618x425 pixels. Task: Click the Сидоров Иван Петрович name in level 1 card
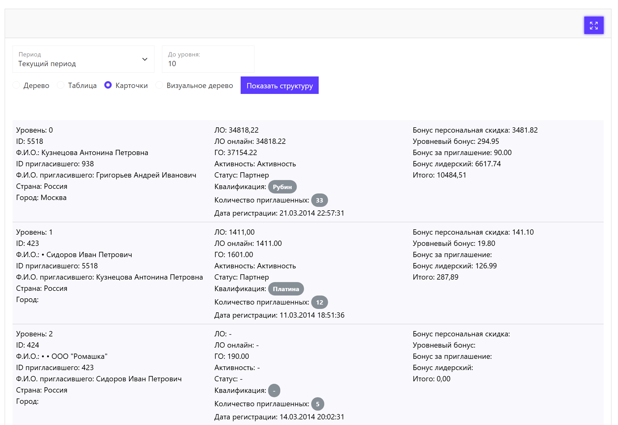pyautogui.click(x=89, y=255)
